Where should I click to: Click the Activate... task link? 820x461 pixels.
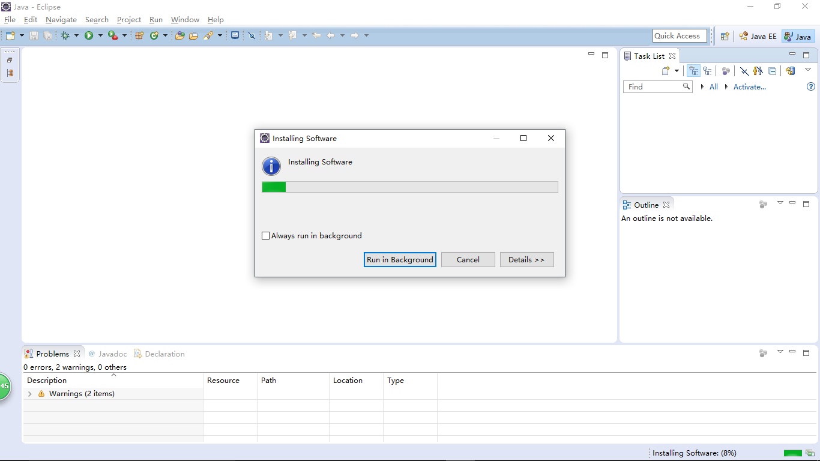pyautogui.click(x=750, y=87)
